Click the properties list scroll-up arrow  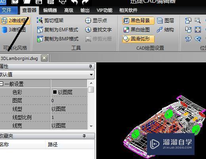click(91, 83)
